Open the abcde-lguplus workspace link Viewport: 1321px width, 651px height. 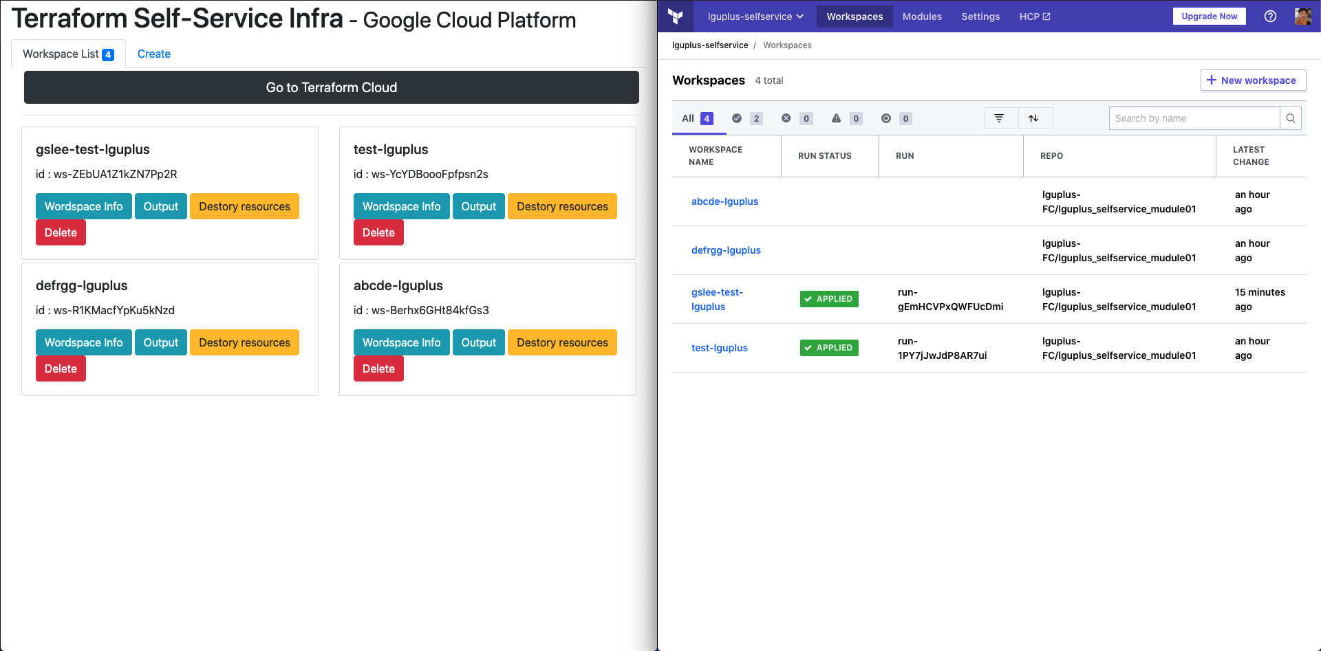(x=724, y=201)
